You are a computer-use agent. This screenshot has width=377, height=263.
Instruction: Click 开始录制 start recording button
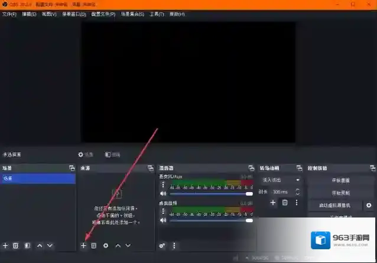341,193
